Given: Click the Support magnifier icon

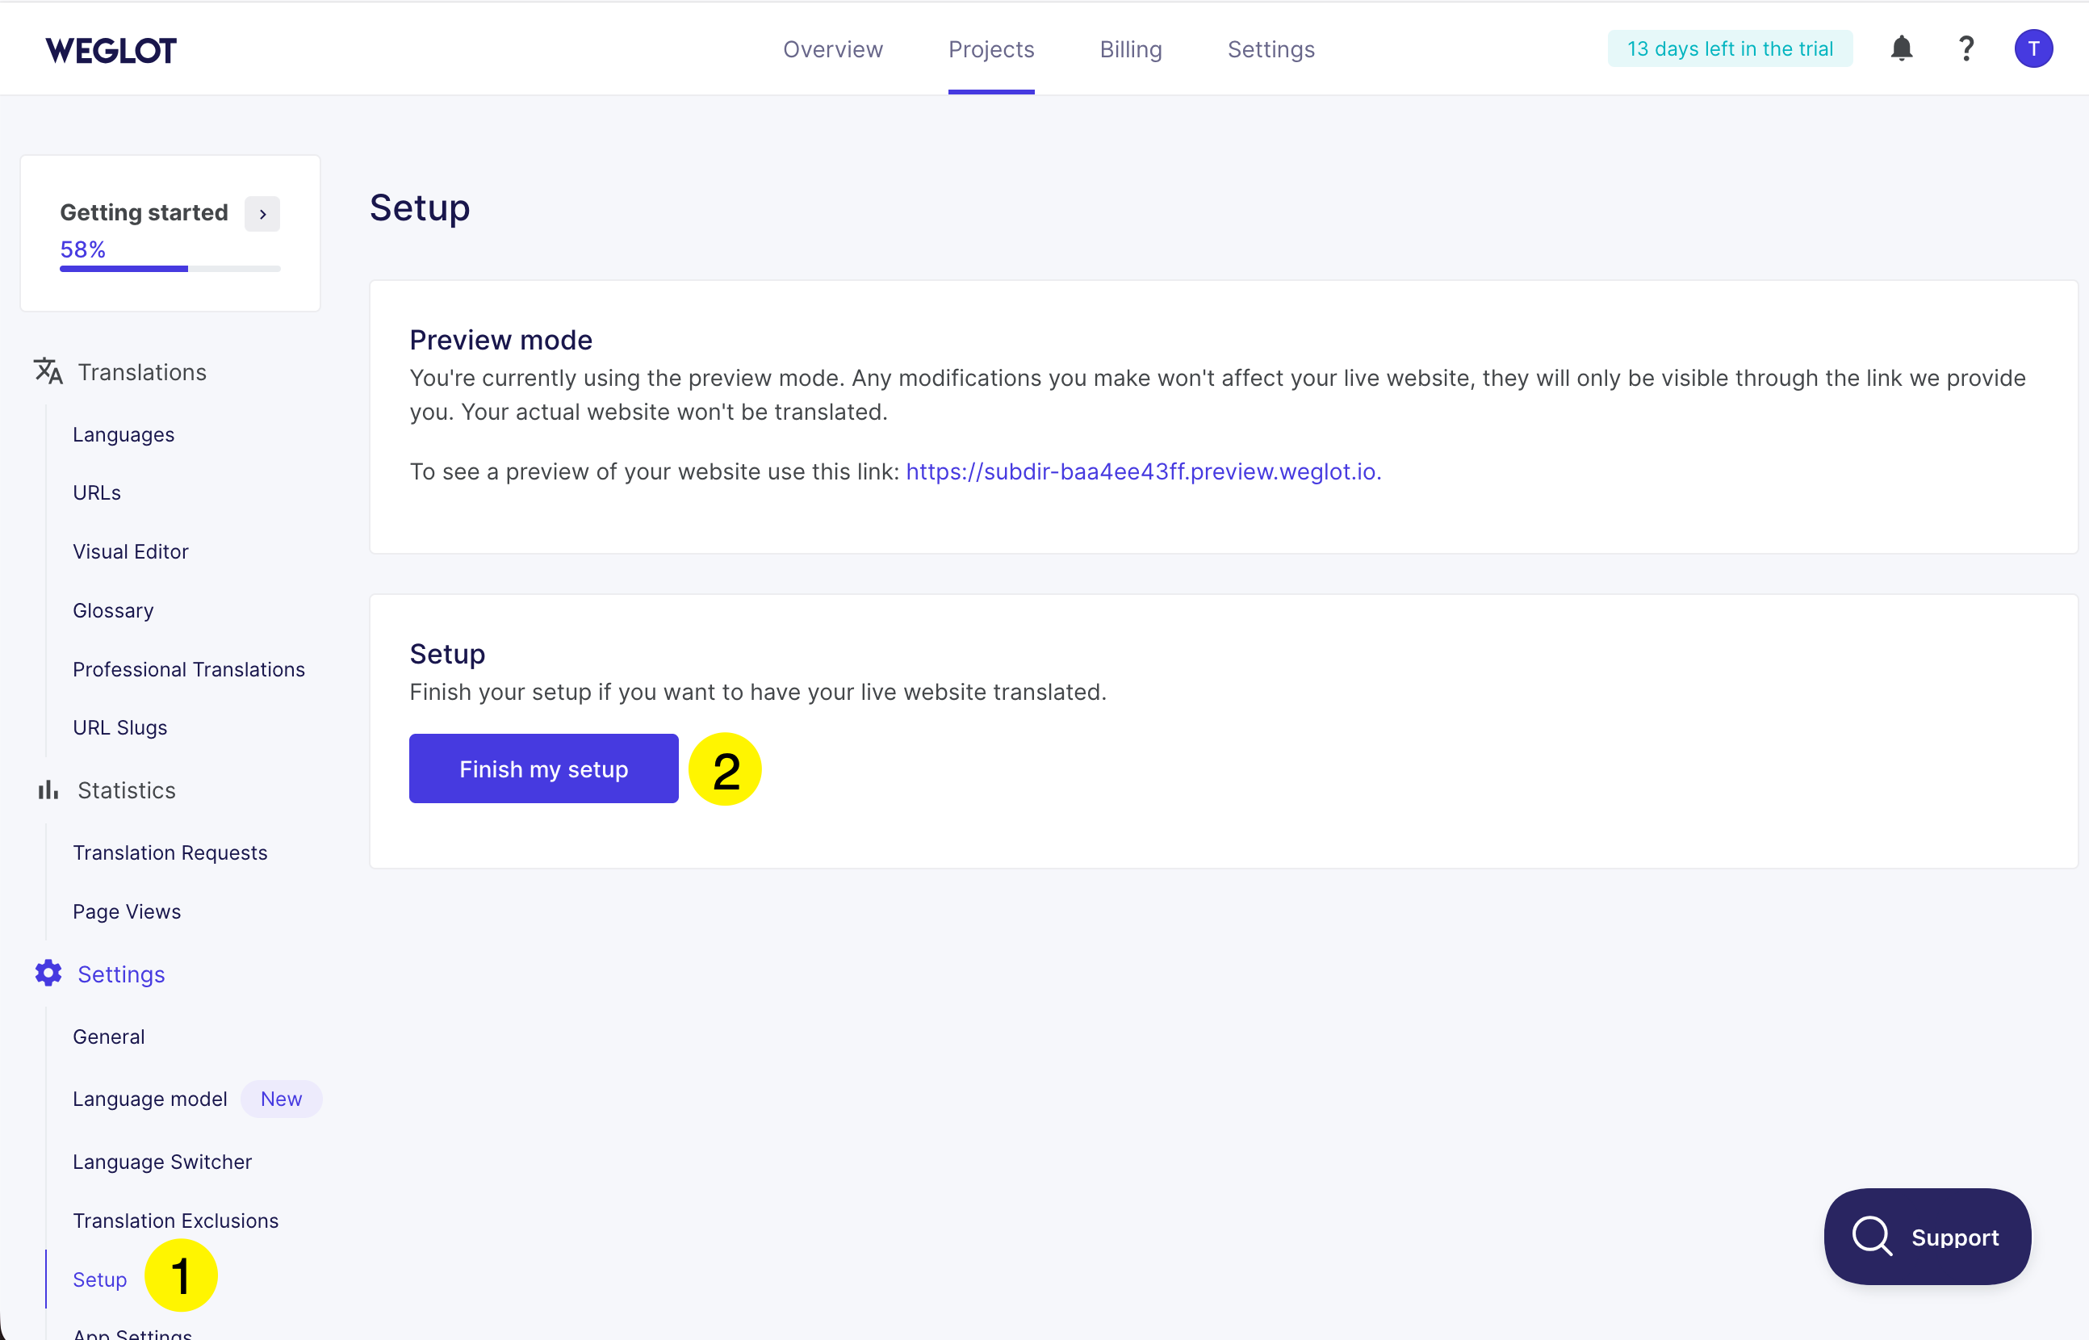Looking at the screenshot, I should [x=1872, y=1237].
